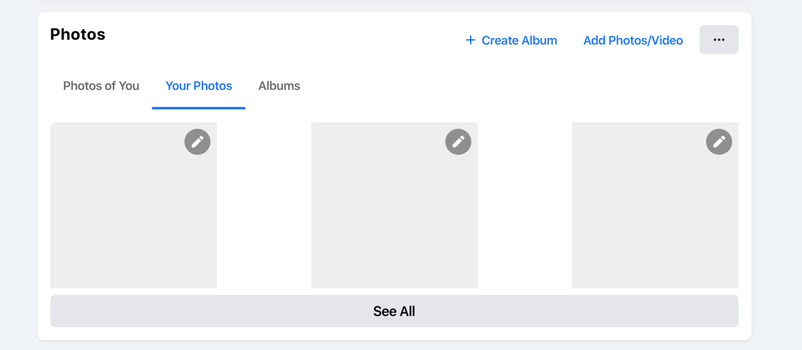Viewport: 802px width, 350px height.
Task: Click the plus icon beside Create Album
Action: [470, 40]
